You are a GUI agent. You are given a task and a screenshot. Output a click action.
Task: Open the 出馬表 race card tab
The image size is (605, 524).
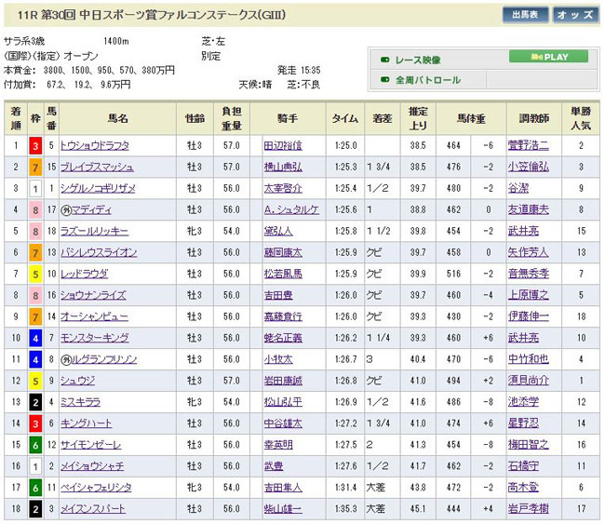525,15
